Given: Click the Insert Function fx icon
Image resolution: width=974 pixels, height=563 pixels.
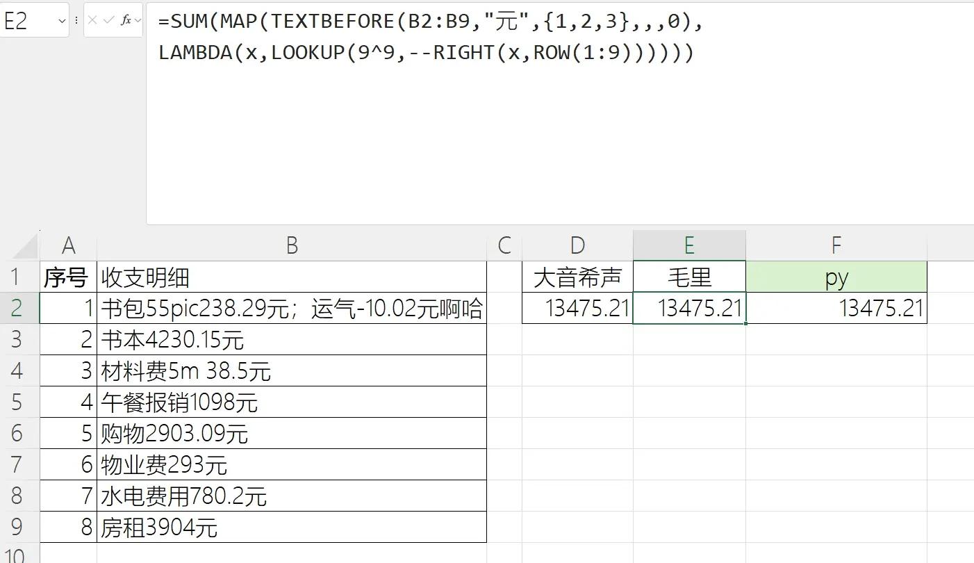Looking at the screenshot, I should click(125, 20).
